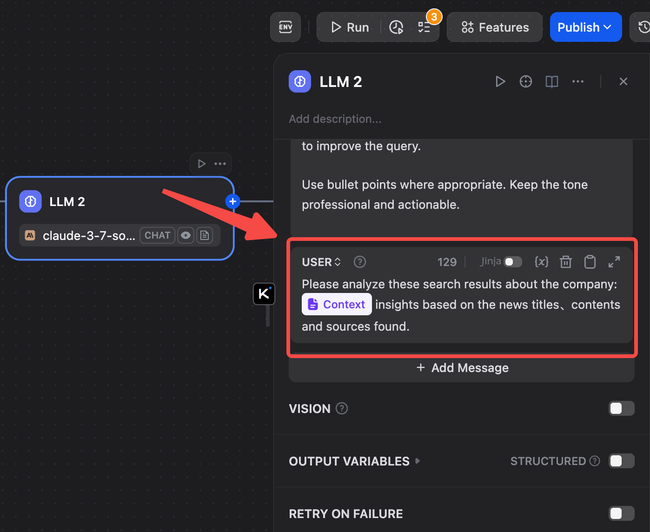The width and height of the screenshot is (650, 532).
Task: Click the document badge on the node
Action: coord(205,235)
